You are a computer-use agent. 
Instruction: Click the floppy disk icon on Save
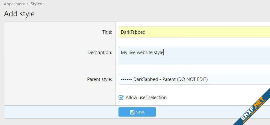tap(132, 112)
